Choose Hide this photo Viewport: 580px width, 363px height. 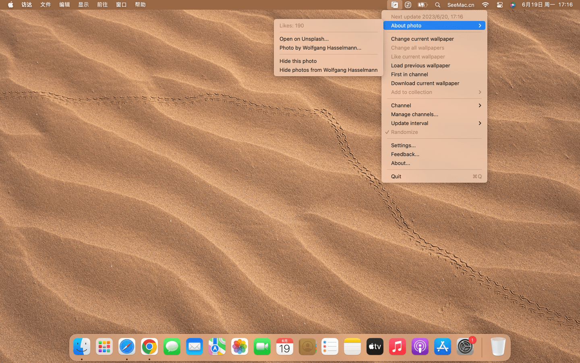298,61
